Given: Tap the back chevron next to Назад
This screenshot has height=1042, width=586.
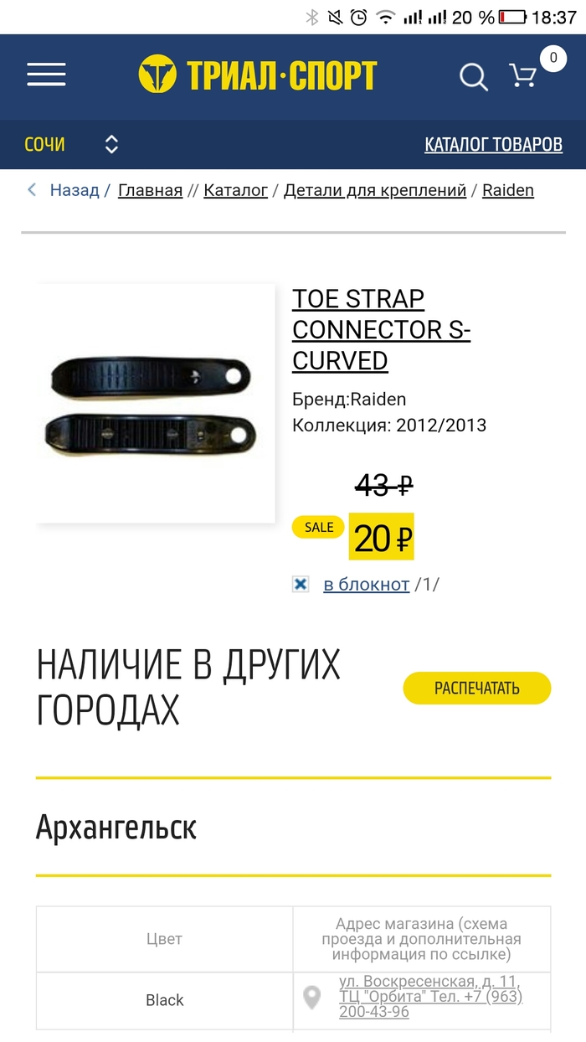Looking at the screenshot, I should point(32,190).
